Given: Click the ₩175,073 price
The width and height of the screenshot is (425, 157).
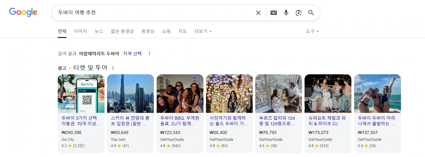Looking at the screenshot, I should [x=318, y=132].
